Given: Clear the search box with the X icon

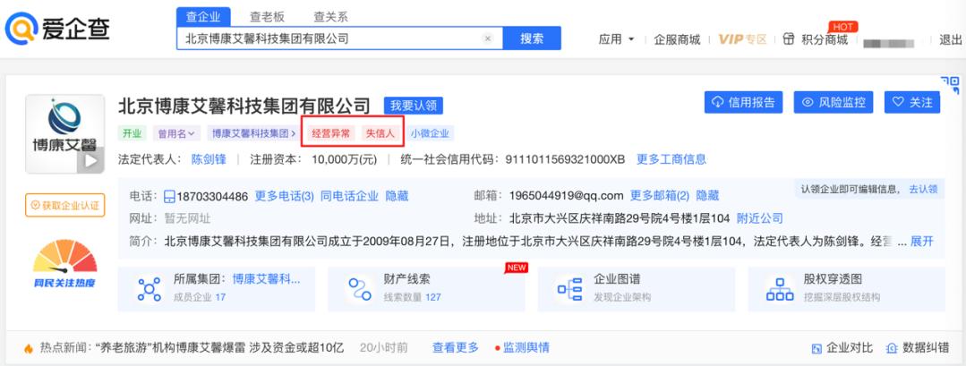Looking at the screenshot, I should point(487,38).
